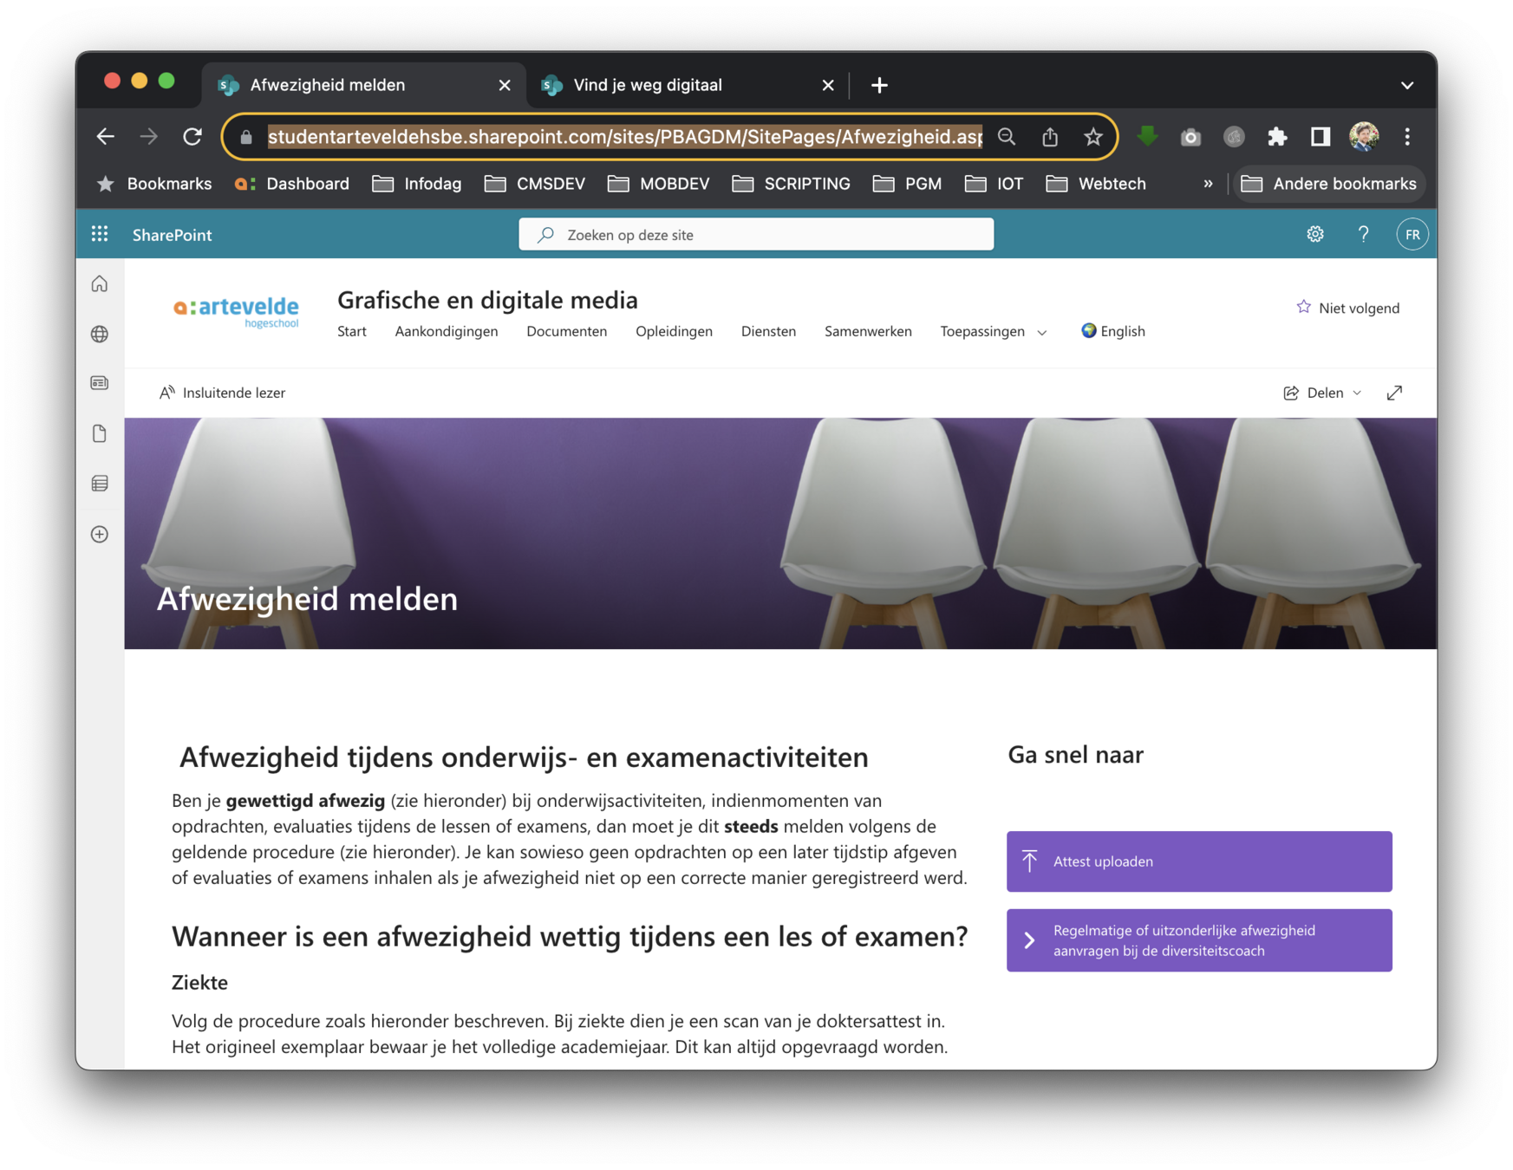Reload the current page
The image size is (1513, 1170).
[192, 136]
